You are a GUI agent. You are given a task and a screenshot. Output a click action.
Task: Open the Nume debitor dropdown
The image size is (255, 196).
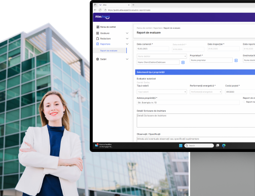point(162,56)
